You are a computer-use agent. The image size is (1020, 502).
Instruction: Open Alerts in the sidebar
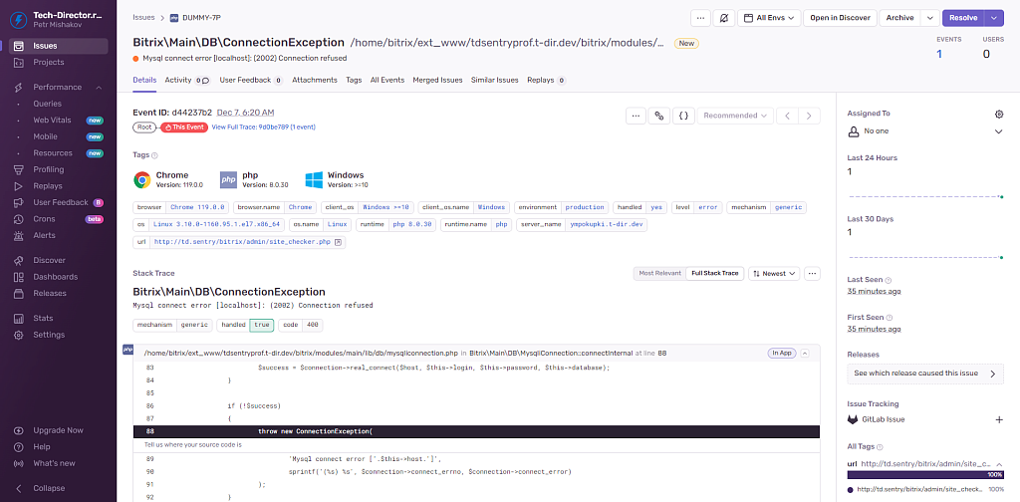tap(45, 236)
